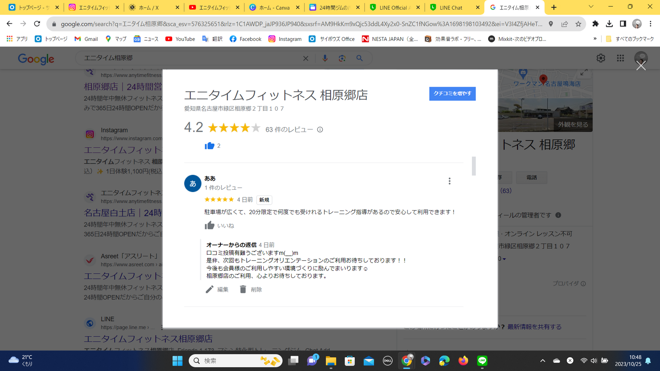
Task: Open Windows Start menu
Action: coord(178,361)
